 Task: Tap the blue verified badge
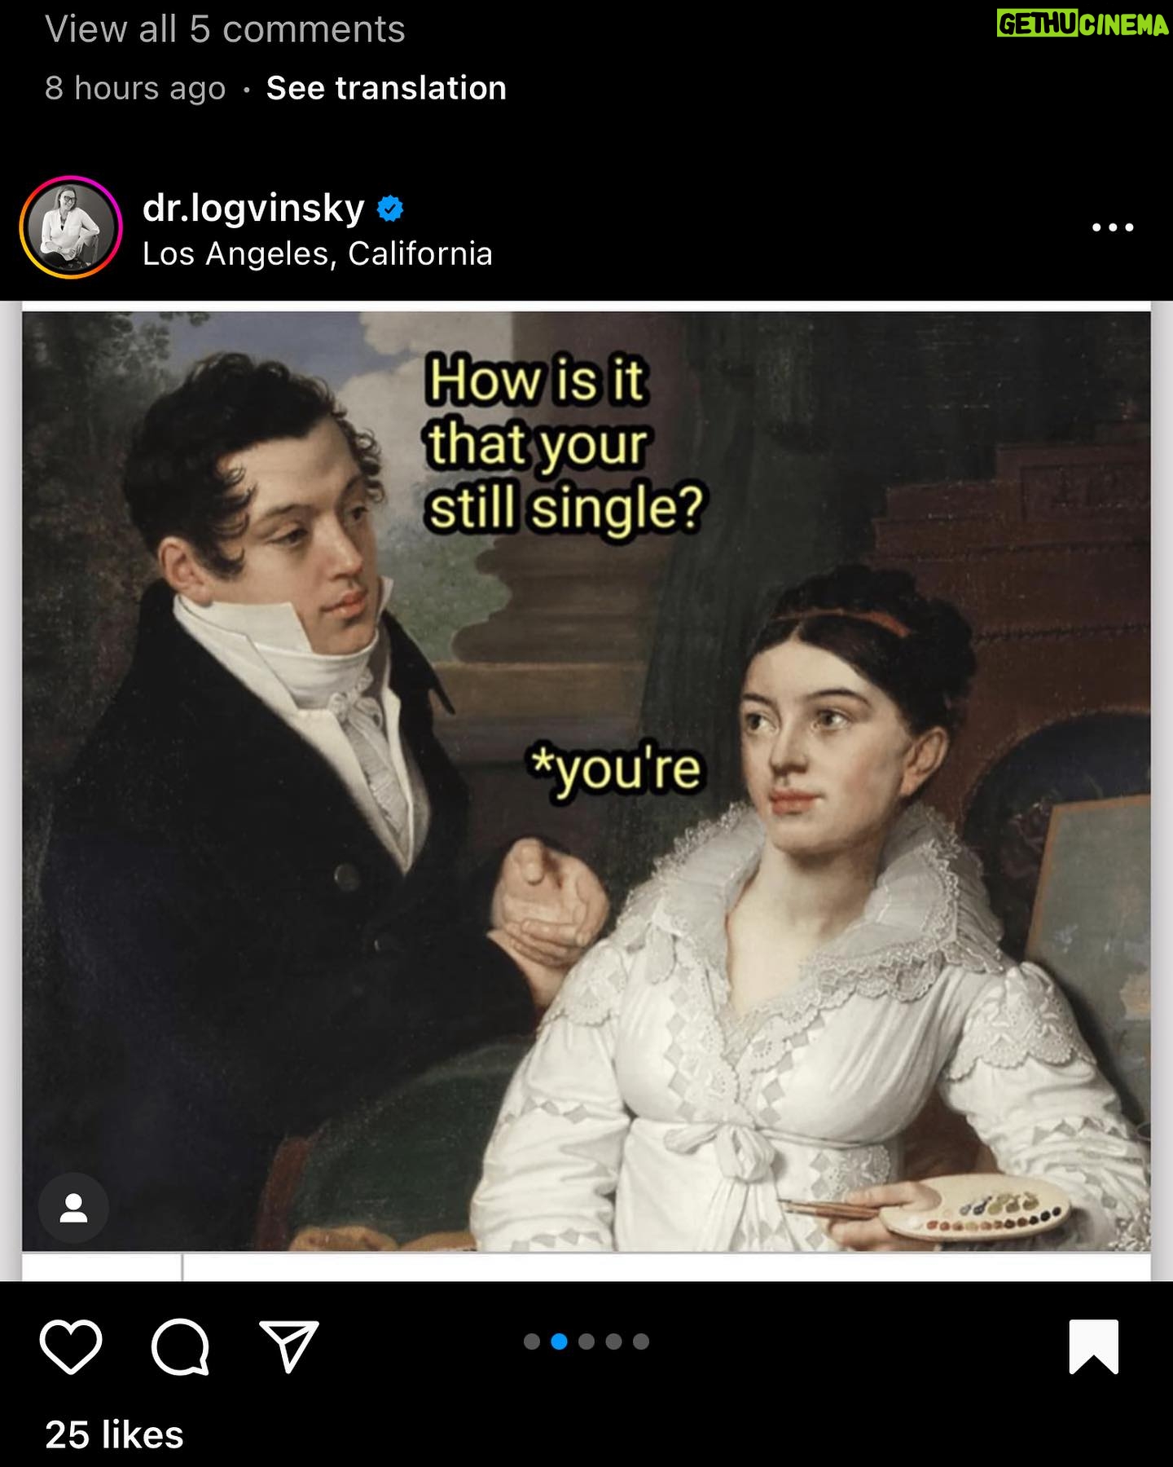[390, 209]
